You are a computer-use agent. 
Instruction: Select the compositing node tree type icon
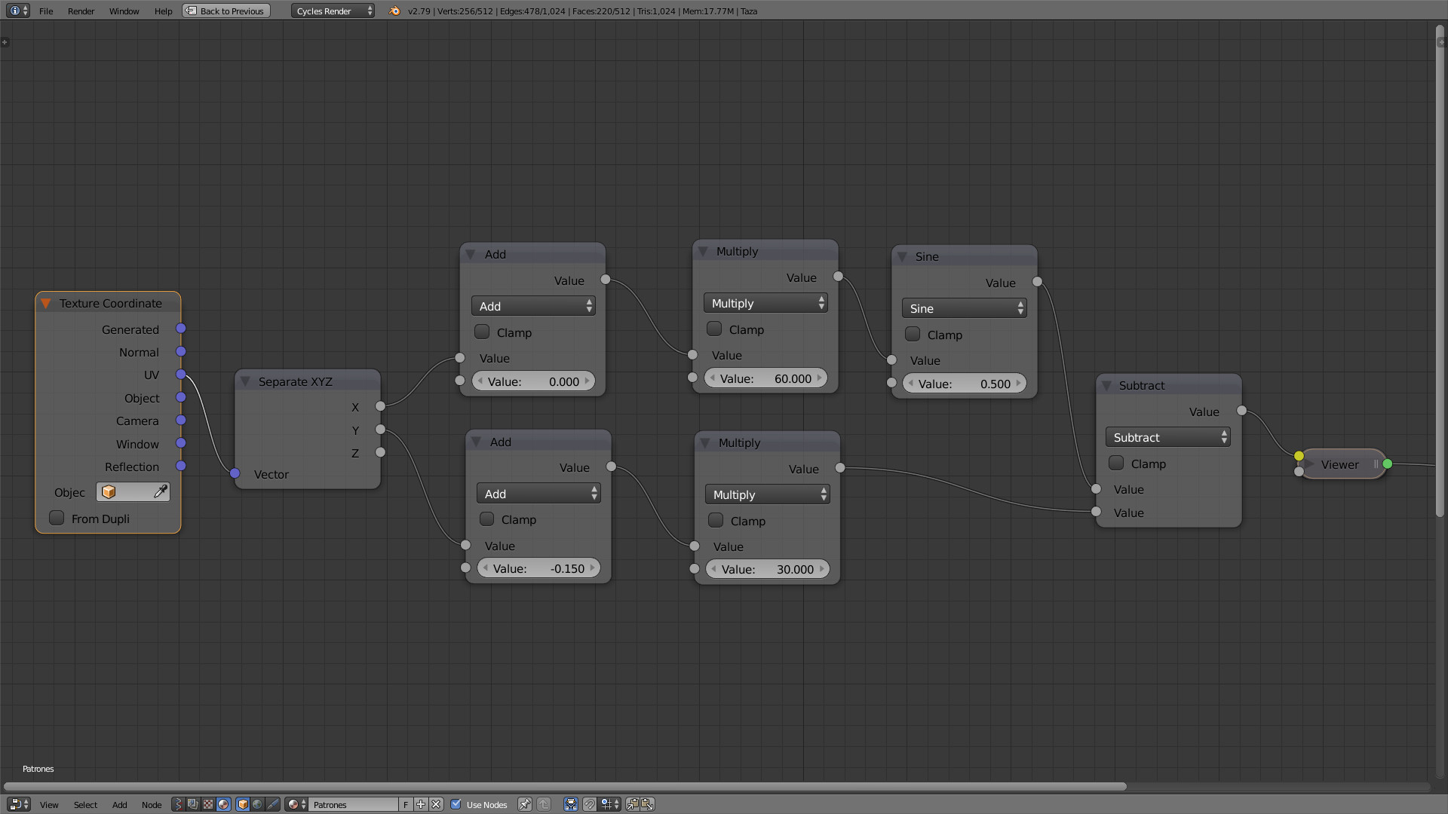pyautogui.click(x=193, y=804)
